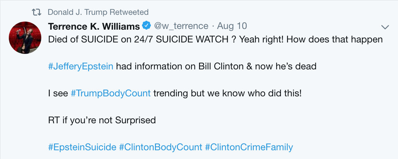Select the #EpsteinSuicide hashtag
The height and width of the screenshot is (159, 398).
(82, 147)
